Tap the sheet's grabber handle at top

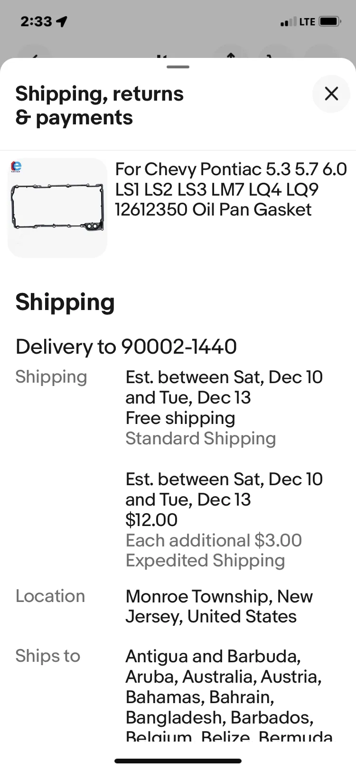(178, 67)
